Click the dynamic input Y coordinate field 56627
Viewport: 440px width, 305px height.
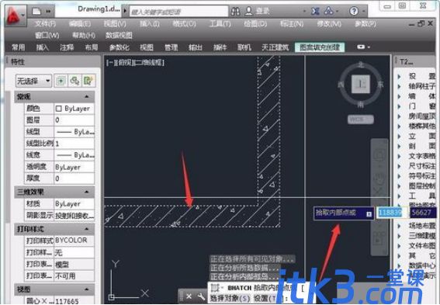pyautogui.click(x=423, y=213)
